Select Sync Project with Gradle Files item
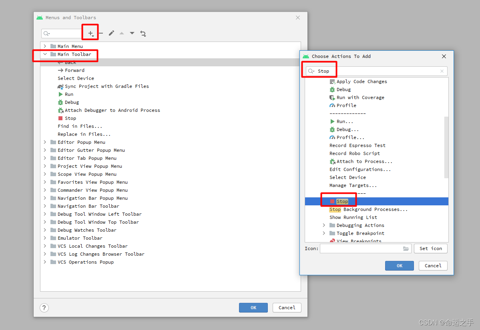480x330 pixels. point(103,86)
